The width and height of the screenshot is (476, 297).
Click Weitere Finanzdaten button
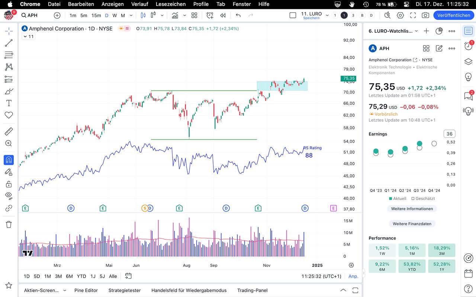[x=412, y=224]
